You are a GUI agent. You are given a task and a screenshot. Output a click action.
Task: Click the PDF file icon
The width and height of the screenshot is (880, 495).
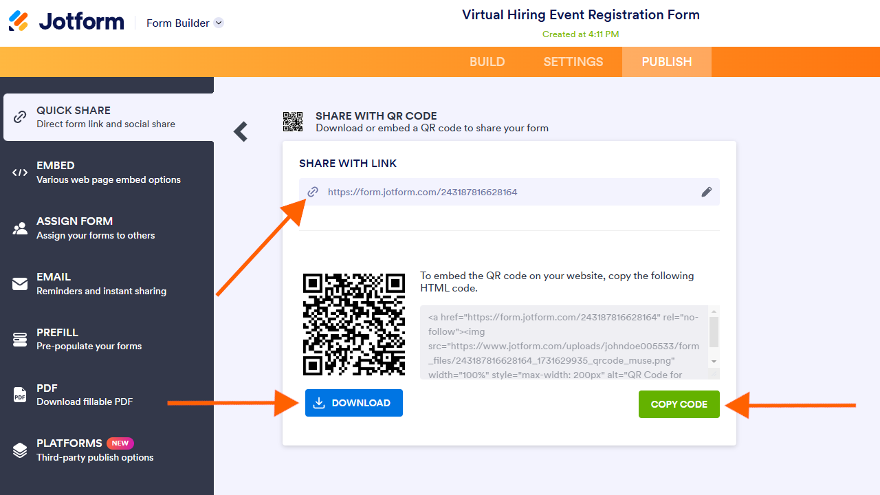(20, 395)
